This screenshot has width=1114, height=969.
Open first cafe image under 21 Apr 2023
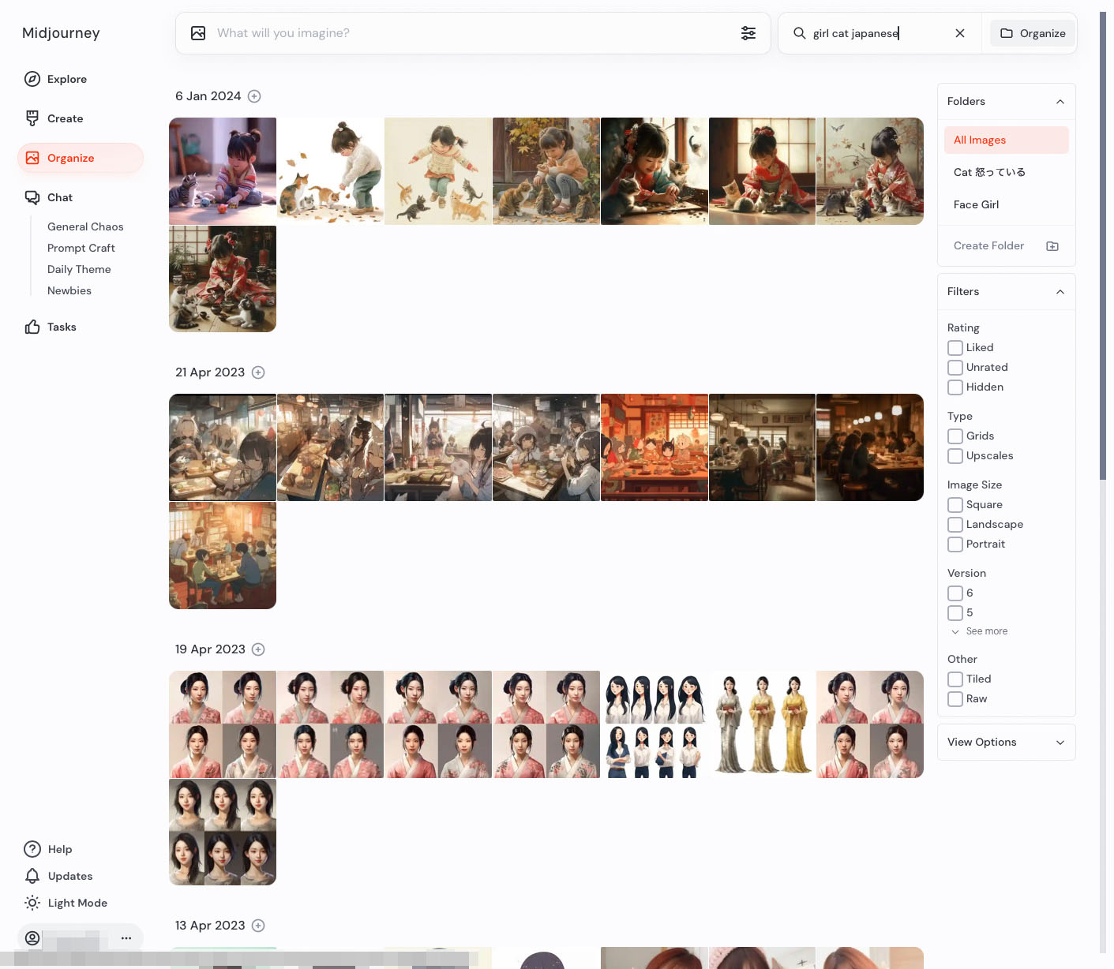[x=223, y=447]
